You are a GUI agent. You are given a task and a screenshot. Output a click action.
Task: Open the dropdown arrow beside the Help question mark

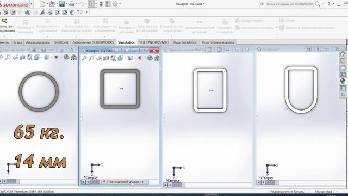click(x=333, y=4)
